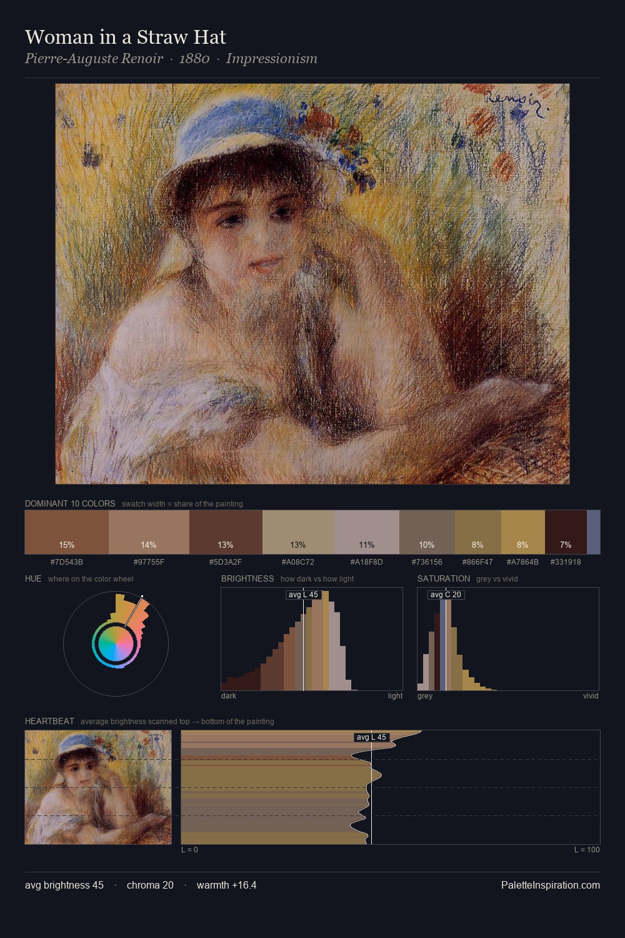Select the #A08C72 13% color swatch
625x938 pixels.
click(298, 532)
